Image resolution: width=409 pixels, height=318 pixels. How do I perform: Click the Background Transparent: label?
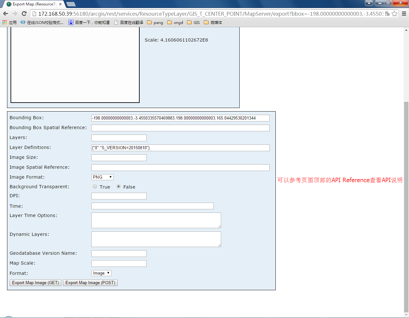pos(39,187)
